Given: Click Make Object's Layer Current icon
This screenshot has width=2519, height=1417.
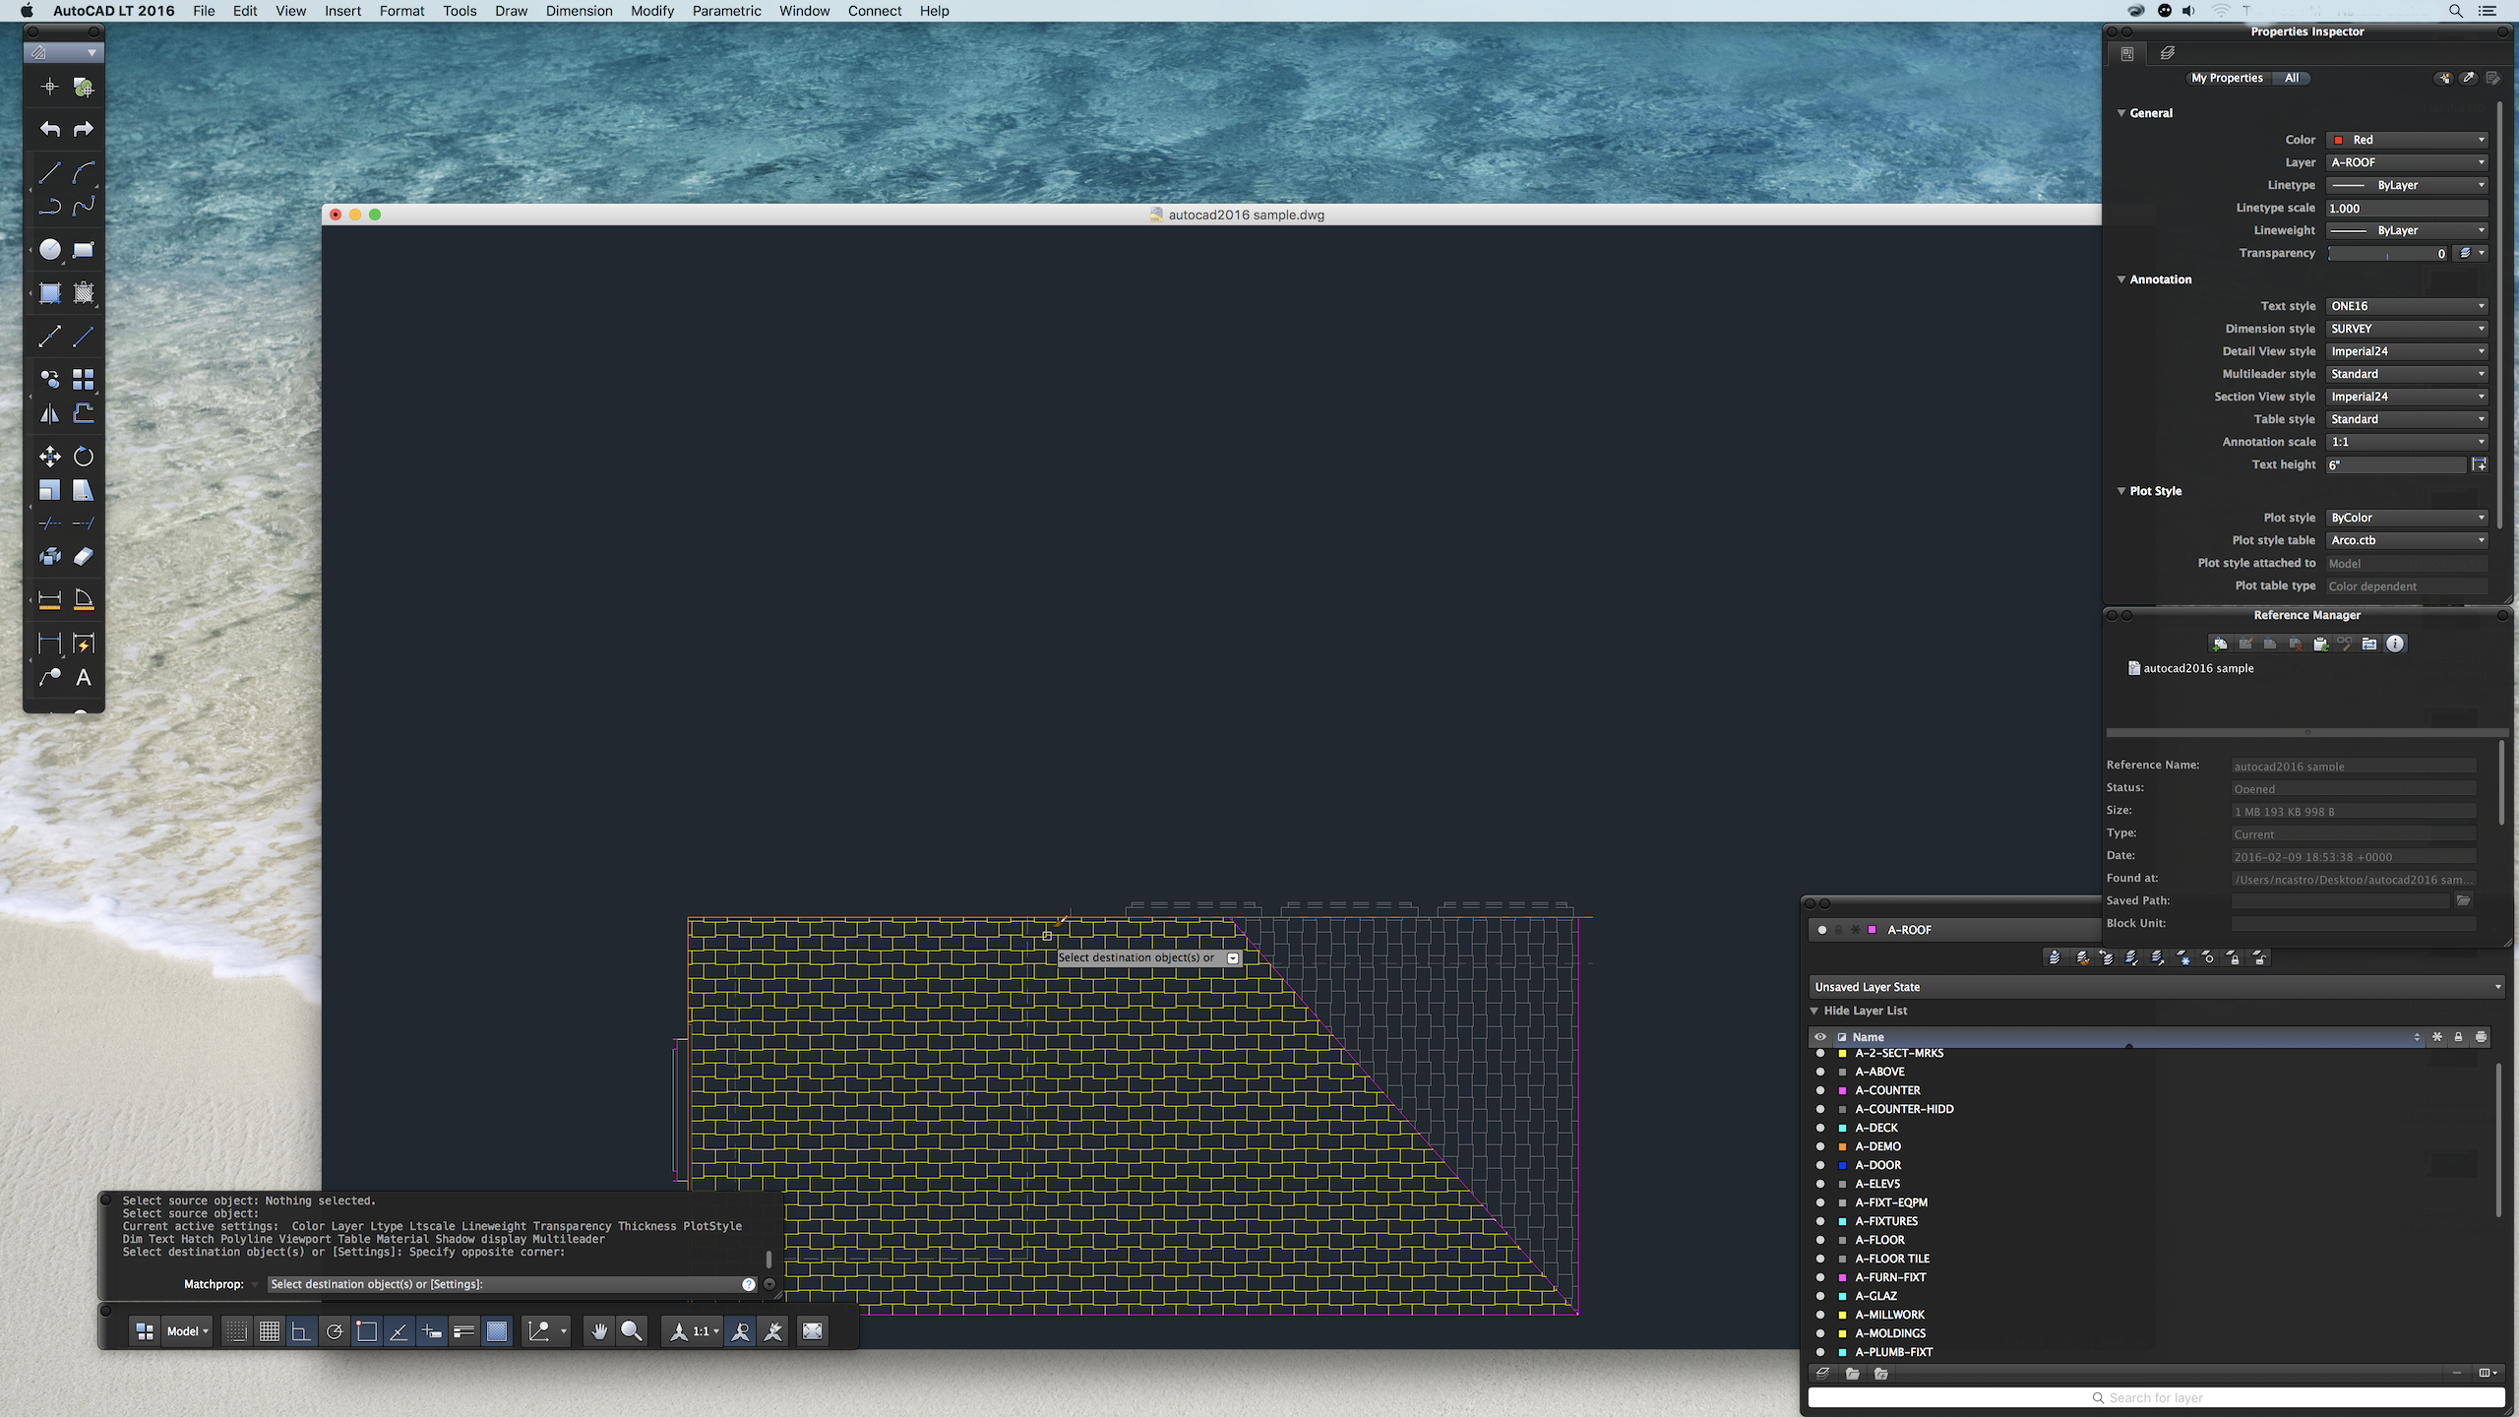Looking at the screenshot, I should pyautogui.click(x=2055, y=957).
